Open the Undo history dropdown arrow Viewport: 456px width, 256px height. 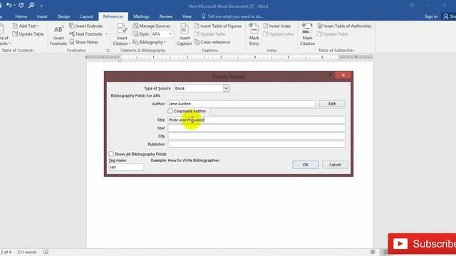pyautogui.click(x=14, y=5)
